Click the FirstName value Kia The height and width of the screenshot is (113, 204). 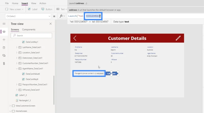[75, 50]
